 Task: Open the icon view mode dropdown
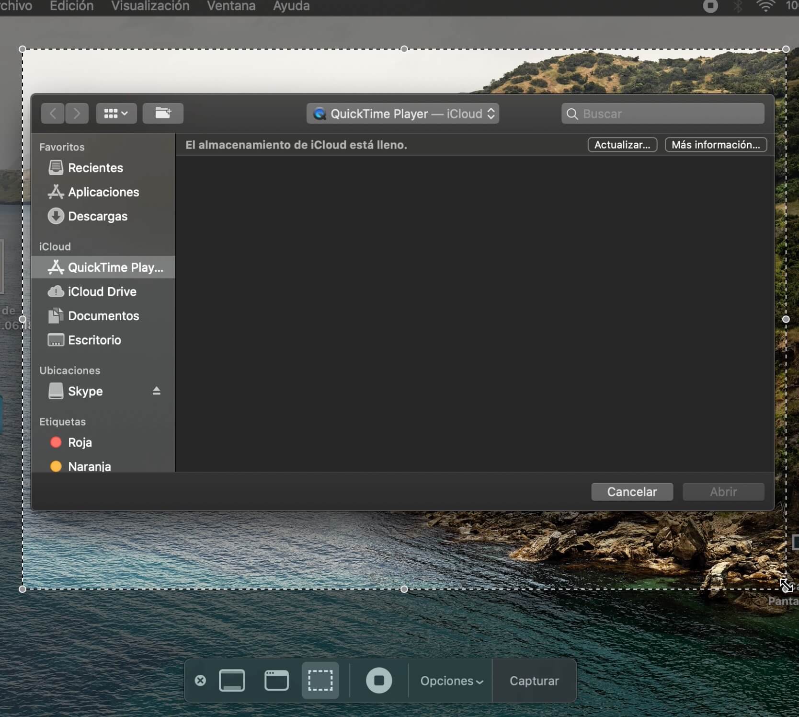point(116,114)
